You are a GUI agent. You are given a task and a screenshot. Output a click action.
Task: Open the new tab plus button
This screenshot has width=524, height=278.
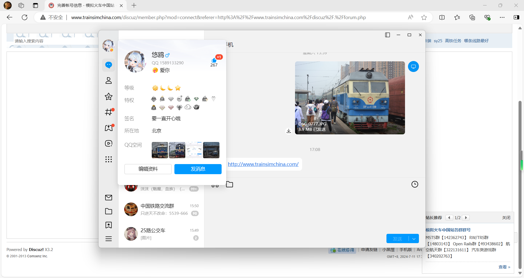[134, 5]
